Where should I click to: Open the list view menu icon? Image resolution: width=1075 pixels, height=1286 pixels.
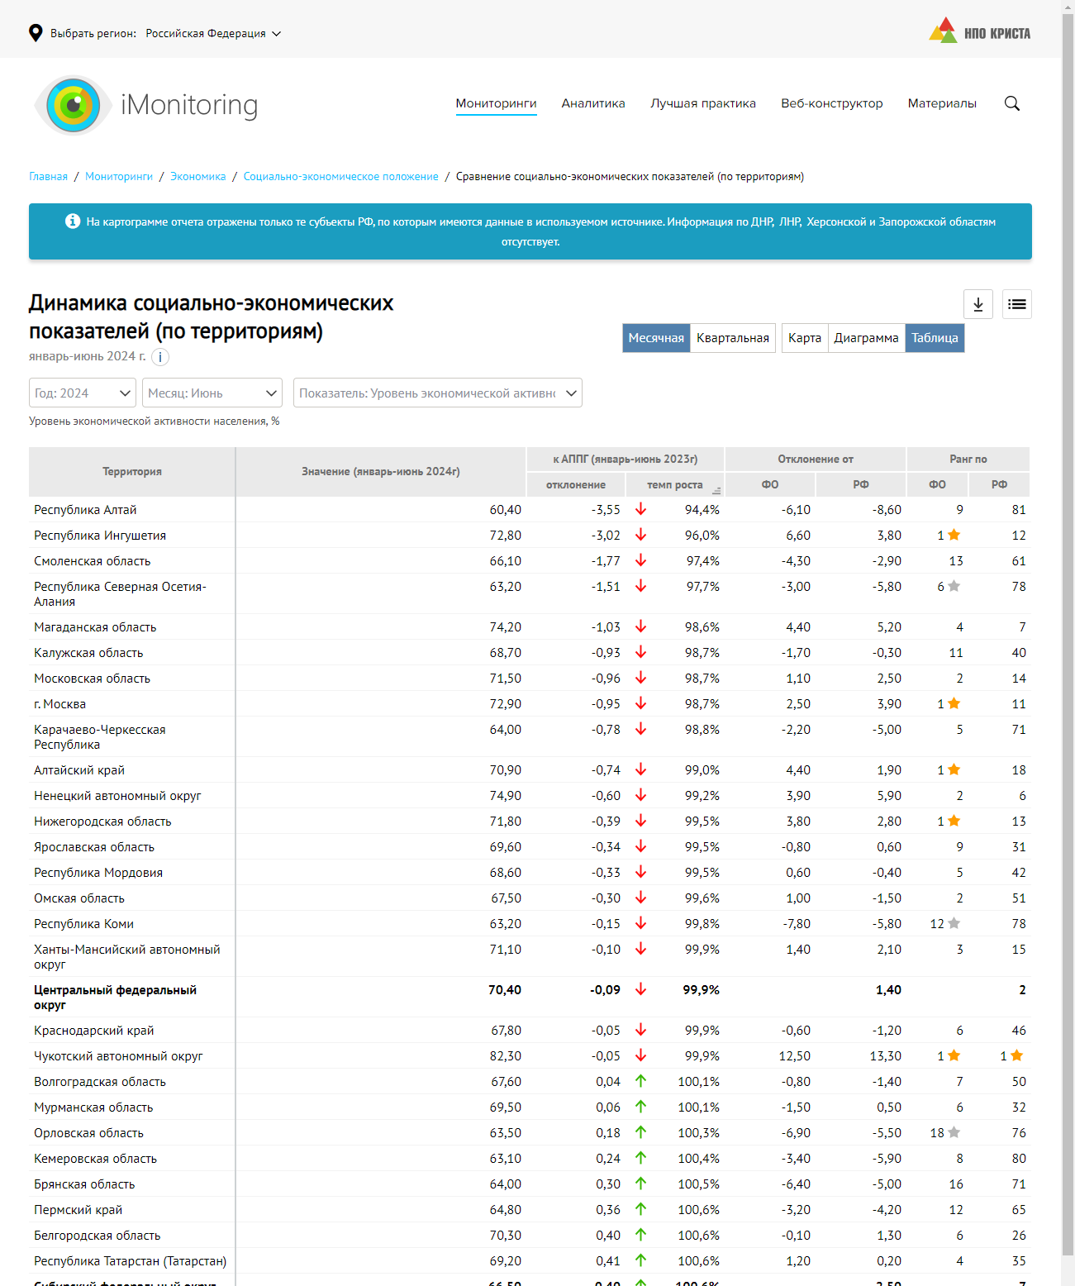coord(1016,304)
